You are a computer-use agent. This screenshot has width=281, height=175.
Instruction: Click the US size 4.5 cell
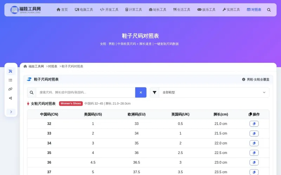click(93, 162)
